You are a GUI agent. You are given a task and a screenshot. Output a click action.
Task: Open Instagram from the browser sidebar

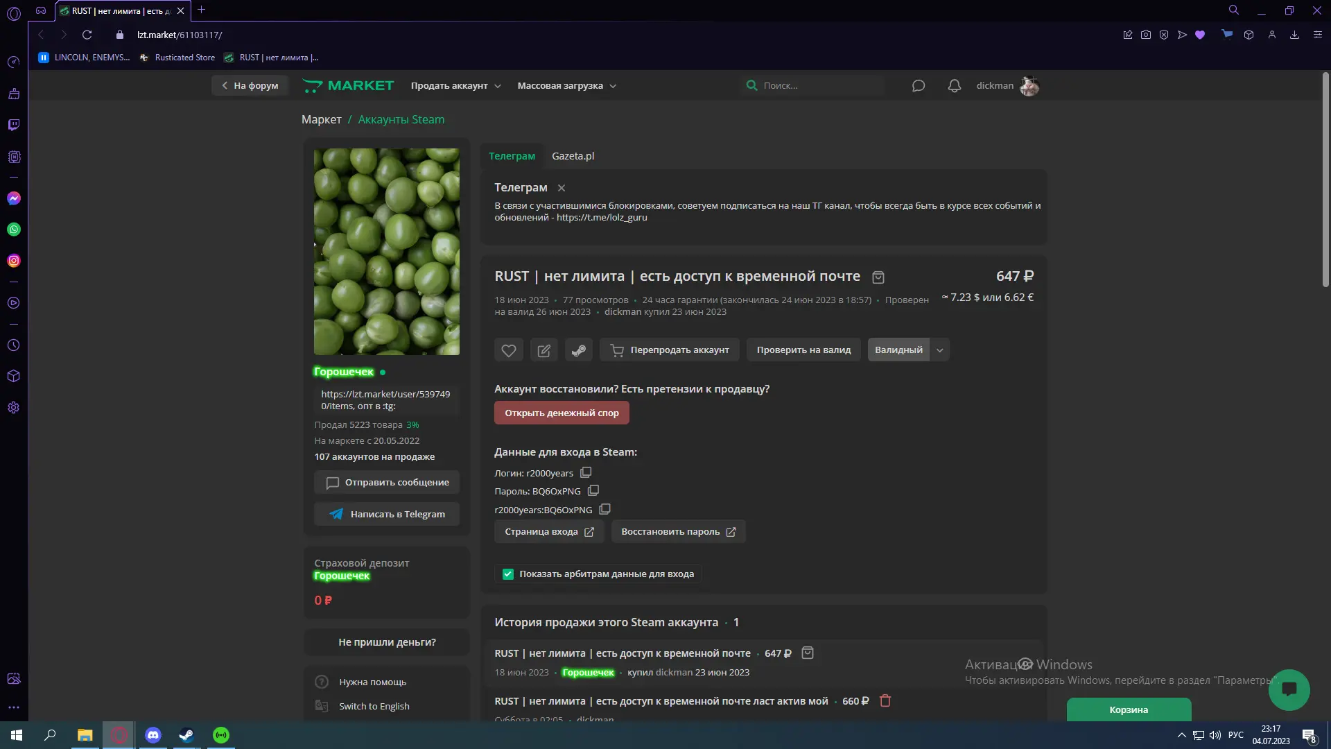[x=14, y=261]
